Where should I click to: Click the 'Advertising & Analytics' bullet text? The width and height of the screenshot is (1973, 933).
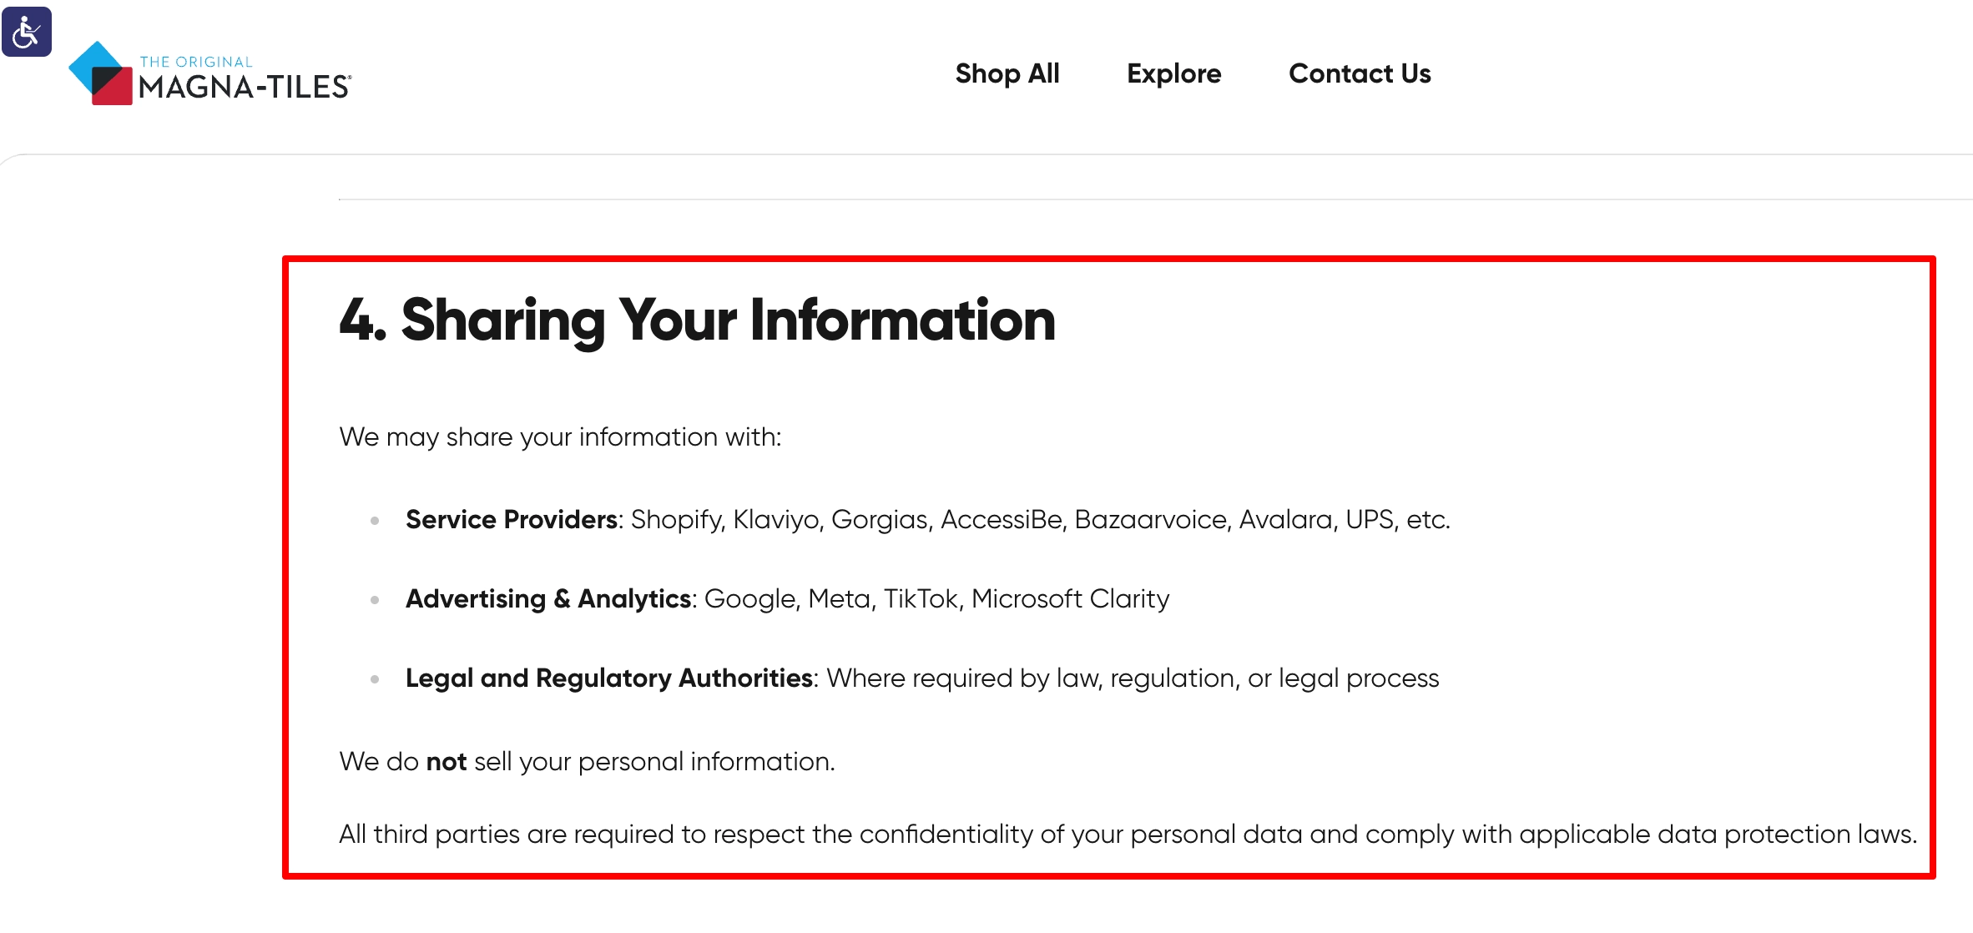[548, 598]
